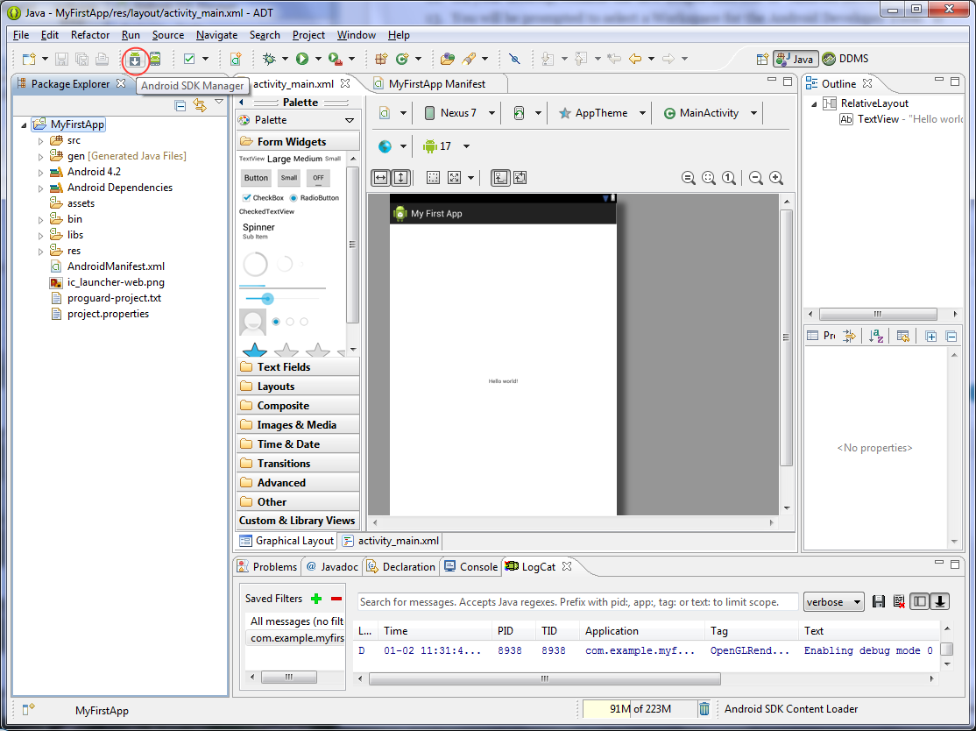
Task: Open Custom & Library Views category
Action: click(298, 521)
